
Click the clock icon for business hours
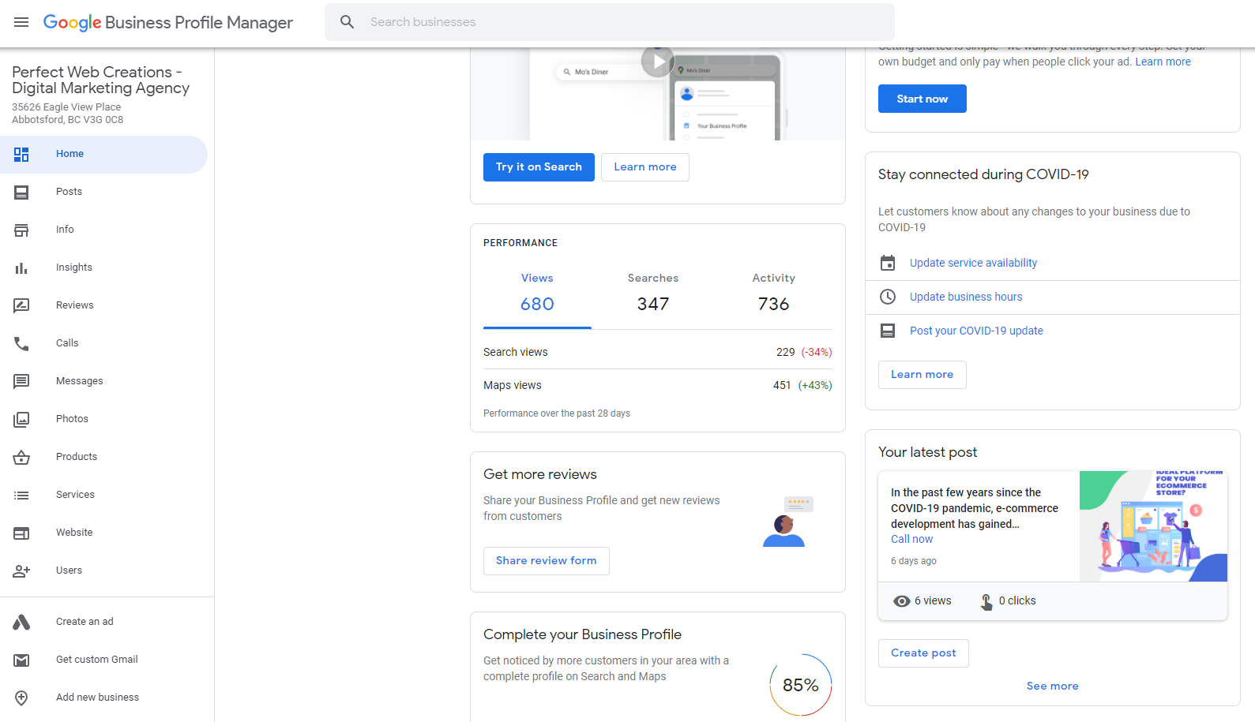[x=888, y=297]
